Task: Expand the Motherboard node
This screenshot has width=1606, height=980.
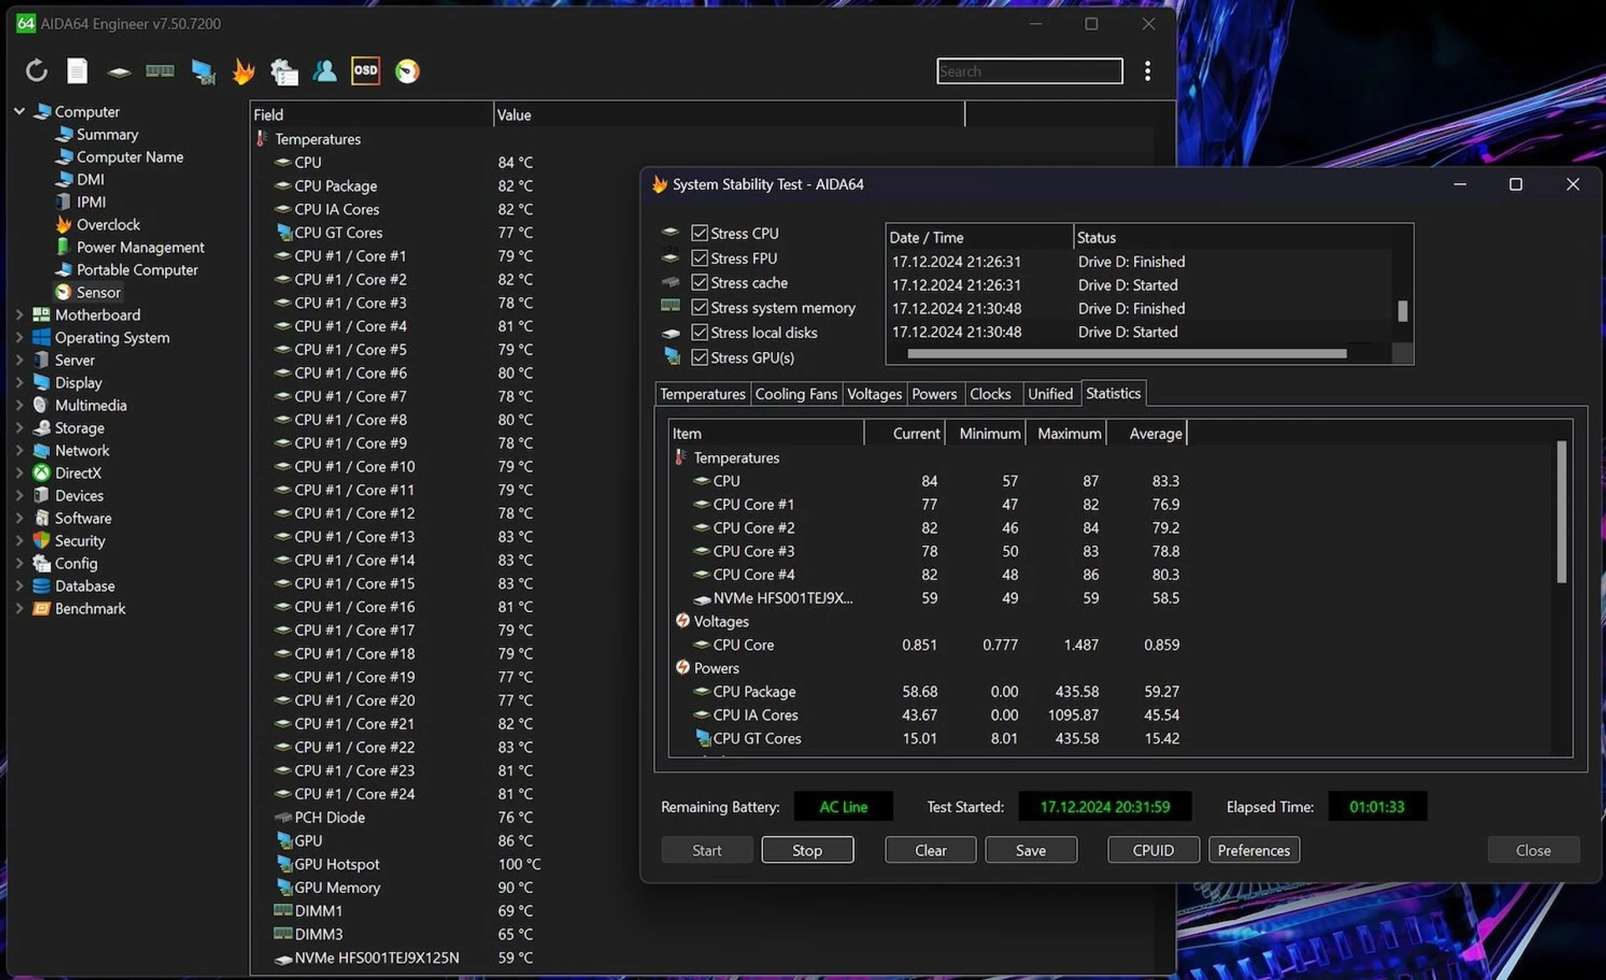Action: (18, 315)
